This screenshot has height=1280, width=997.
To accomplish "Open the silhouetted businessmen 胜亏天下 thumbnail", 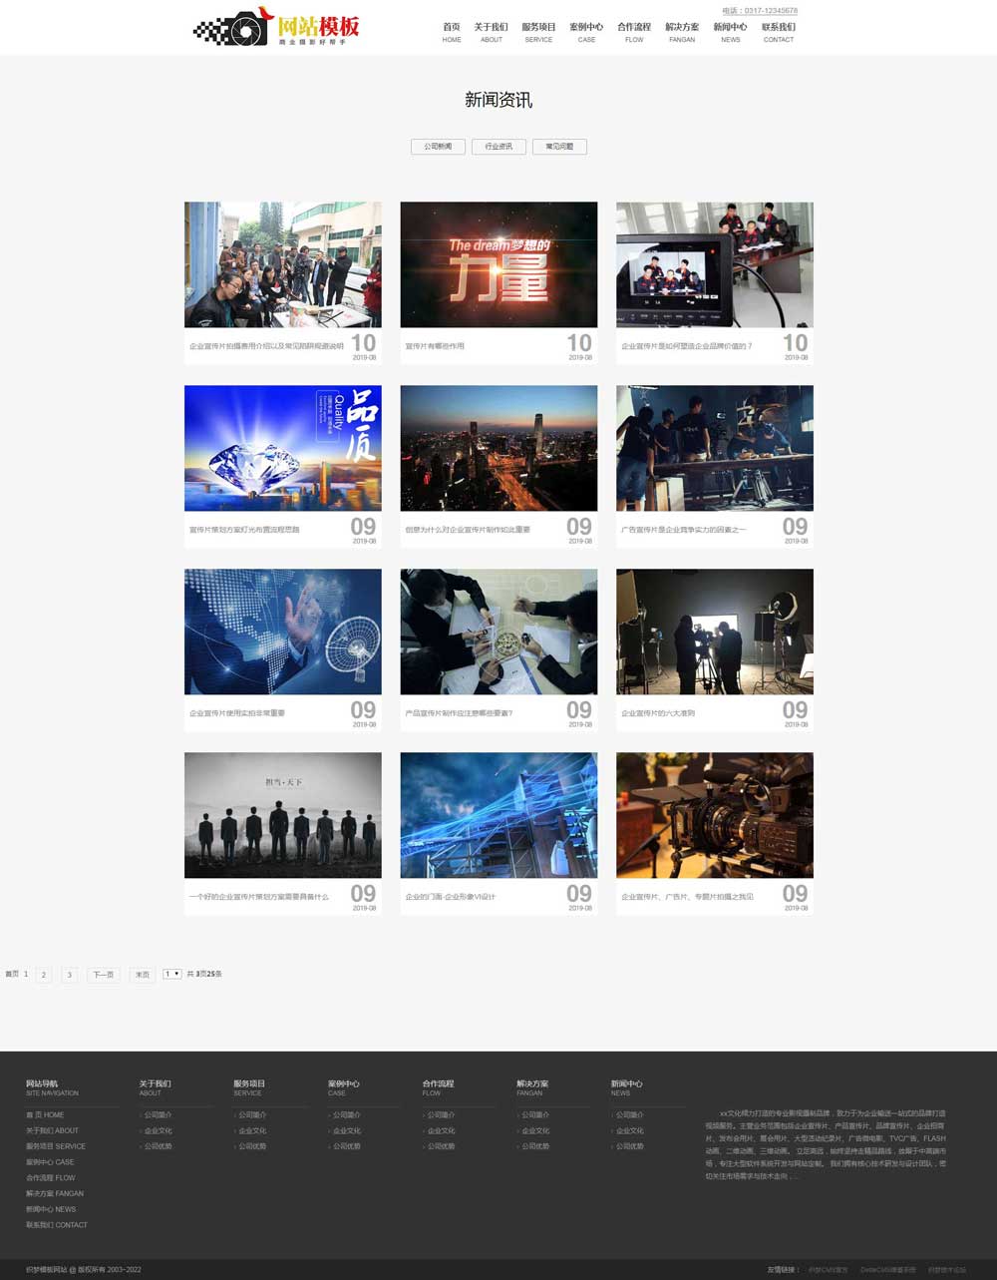I will (x=282, y=815).
